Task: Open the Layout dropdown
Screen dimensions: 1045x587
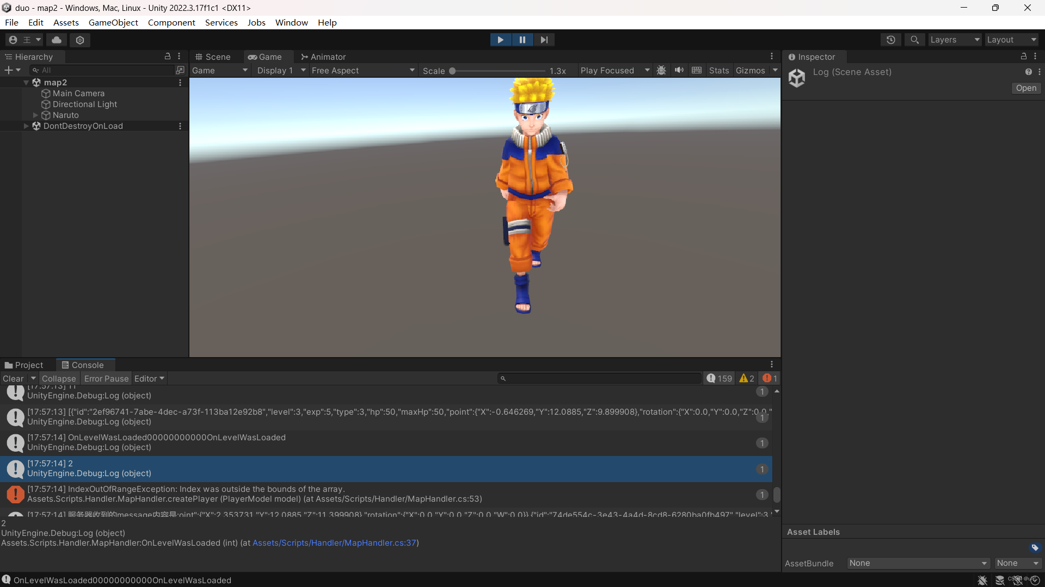Action: (x=1011, y=39)
